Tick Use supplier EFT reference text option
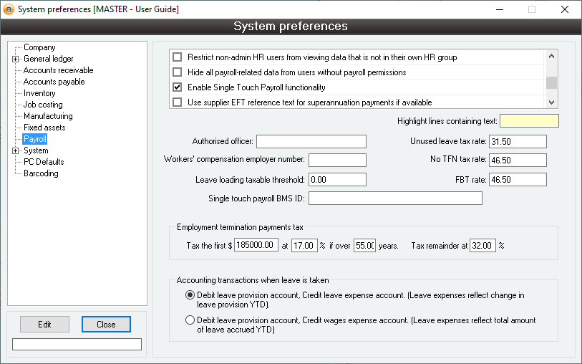 pos(178,102)
